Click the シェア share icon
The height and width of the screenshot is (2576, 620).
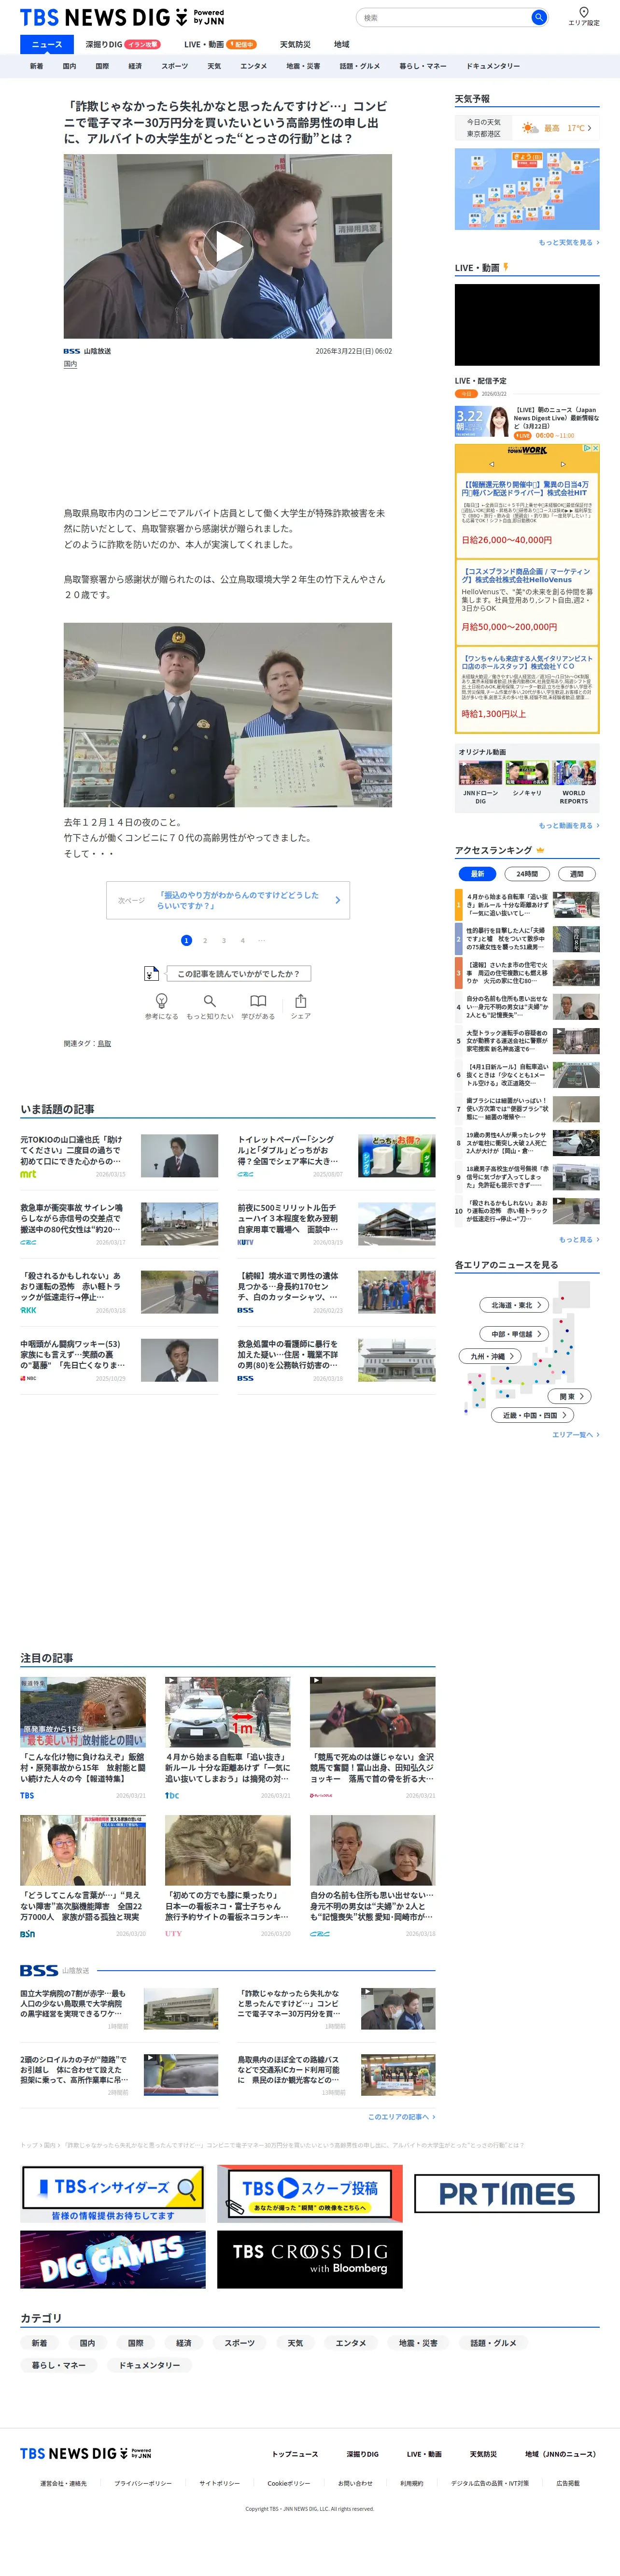click(x=301, y=1001)
